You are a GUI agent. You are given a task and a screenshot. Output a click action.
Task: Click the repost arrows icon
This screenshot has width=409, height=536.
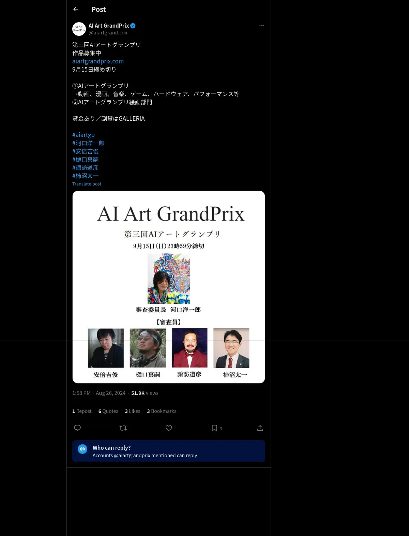123,428
